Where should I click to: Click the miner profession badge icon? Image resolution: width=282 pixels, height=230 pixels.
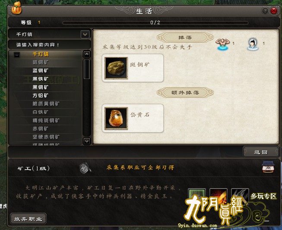(x=85, y=168)
